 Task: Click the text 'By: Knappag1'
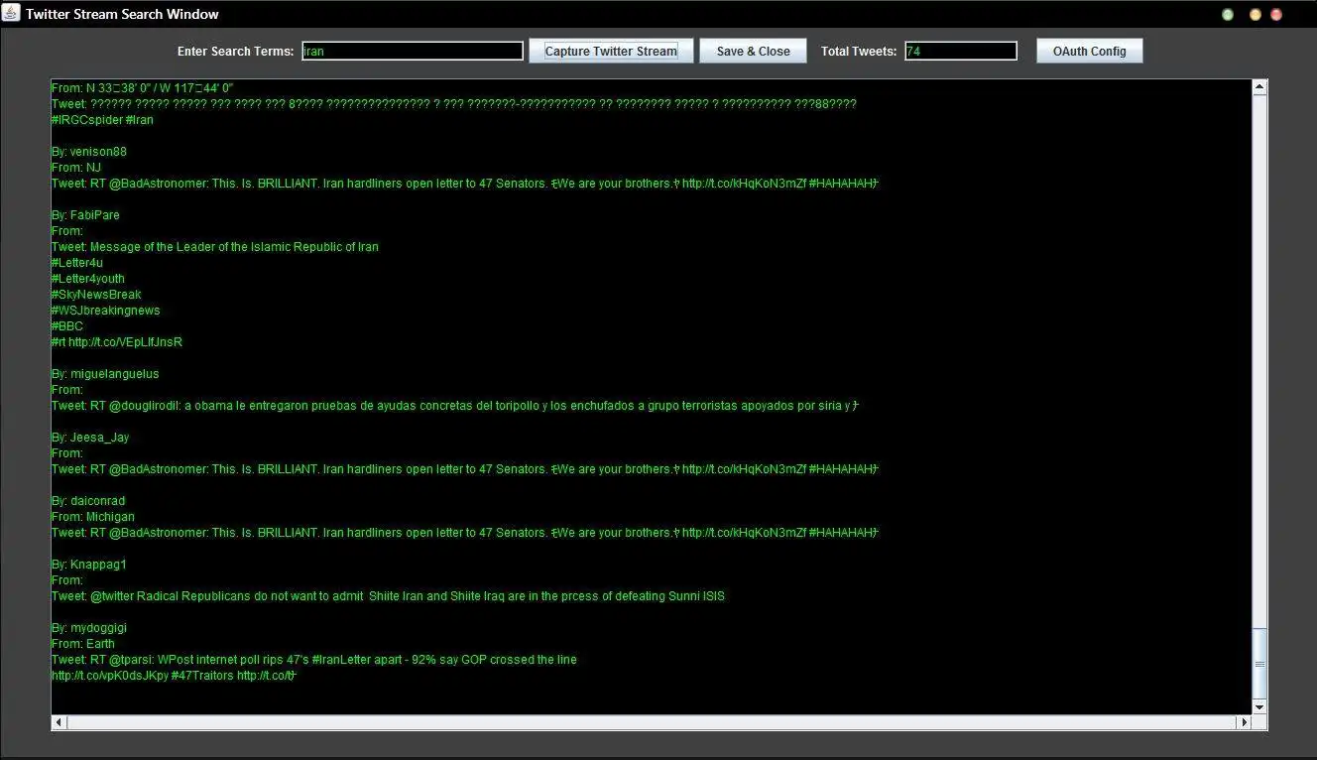(x=89, y=565)
